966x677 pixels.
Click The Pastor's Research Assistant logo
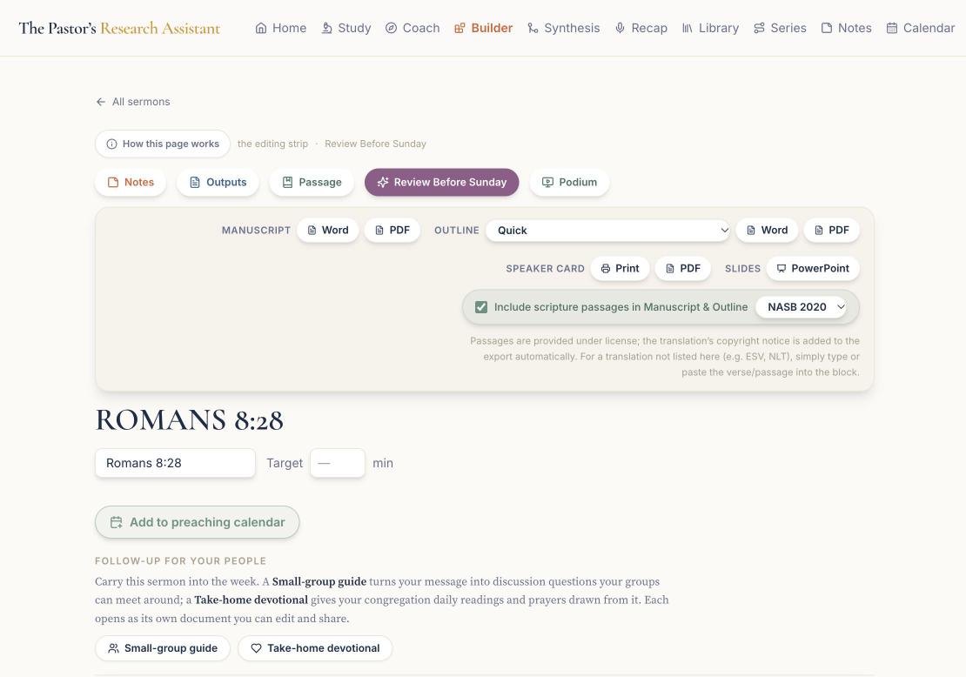coord(119,28)
